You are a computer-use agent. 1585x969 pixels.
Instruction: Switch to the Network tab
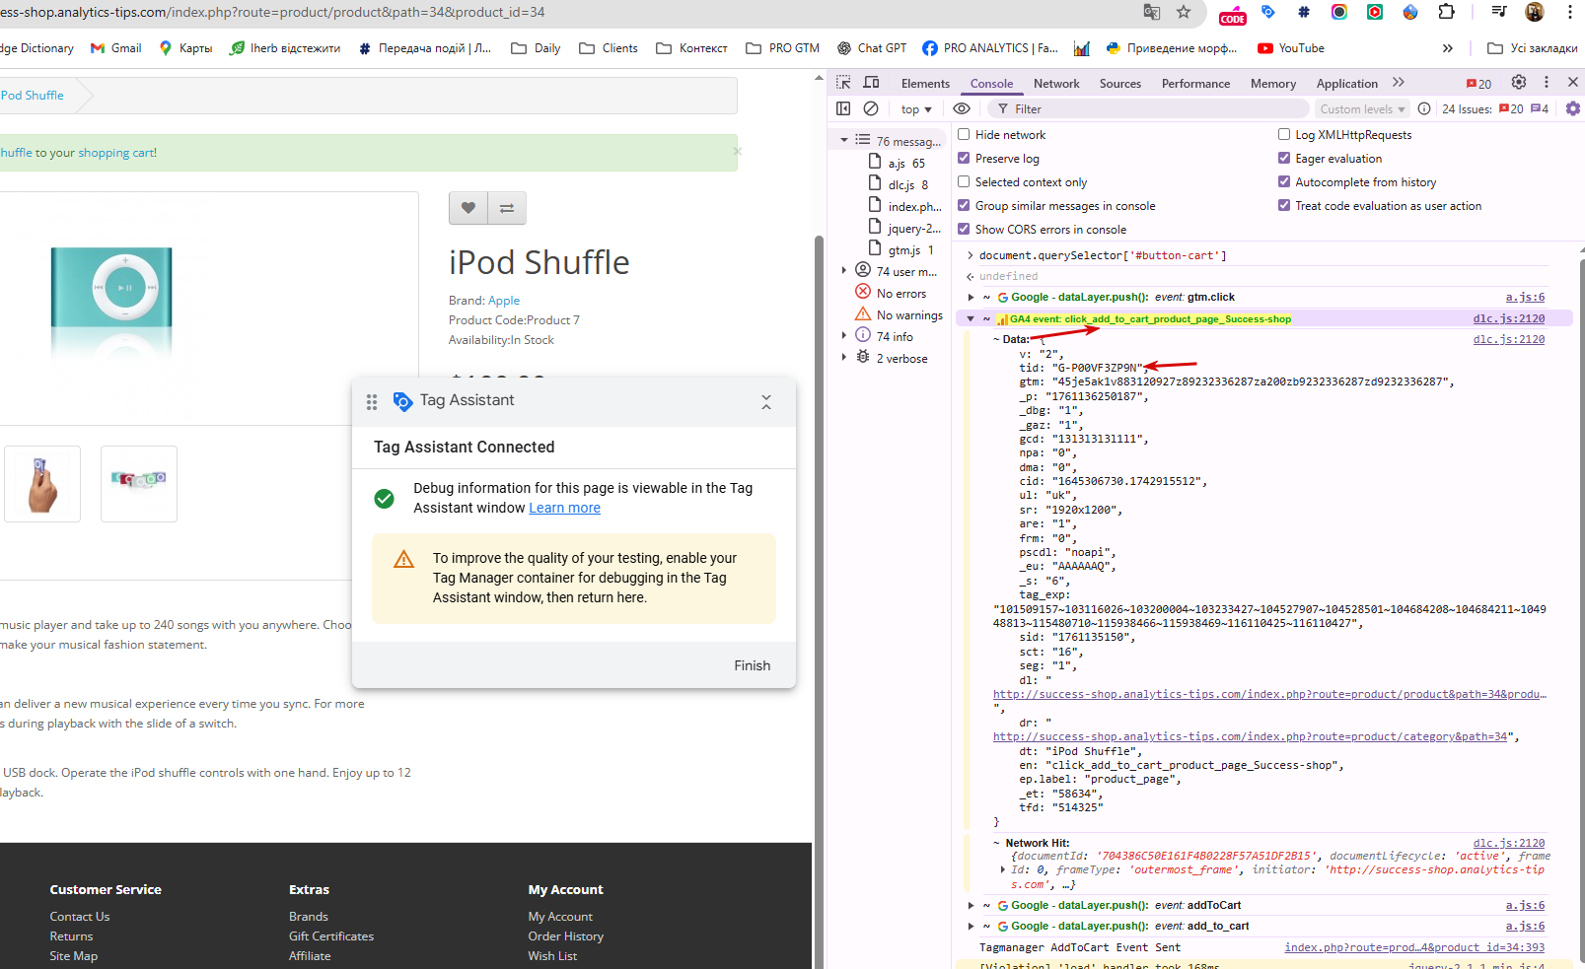click(x=1056, y=84)
